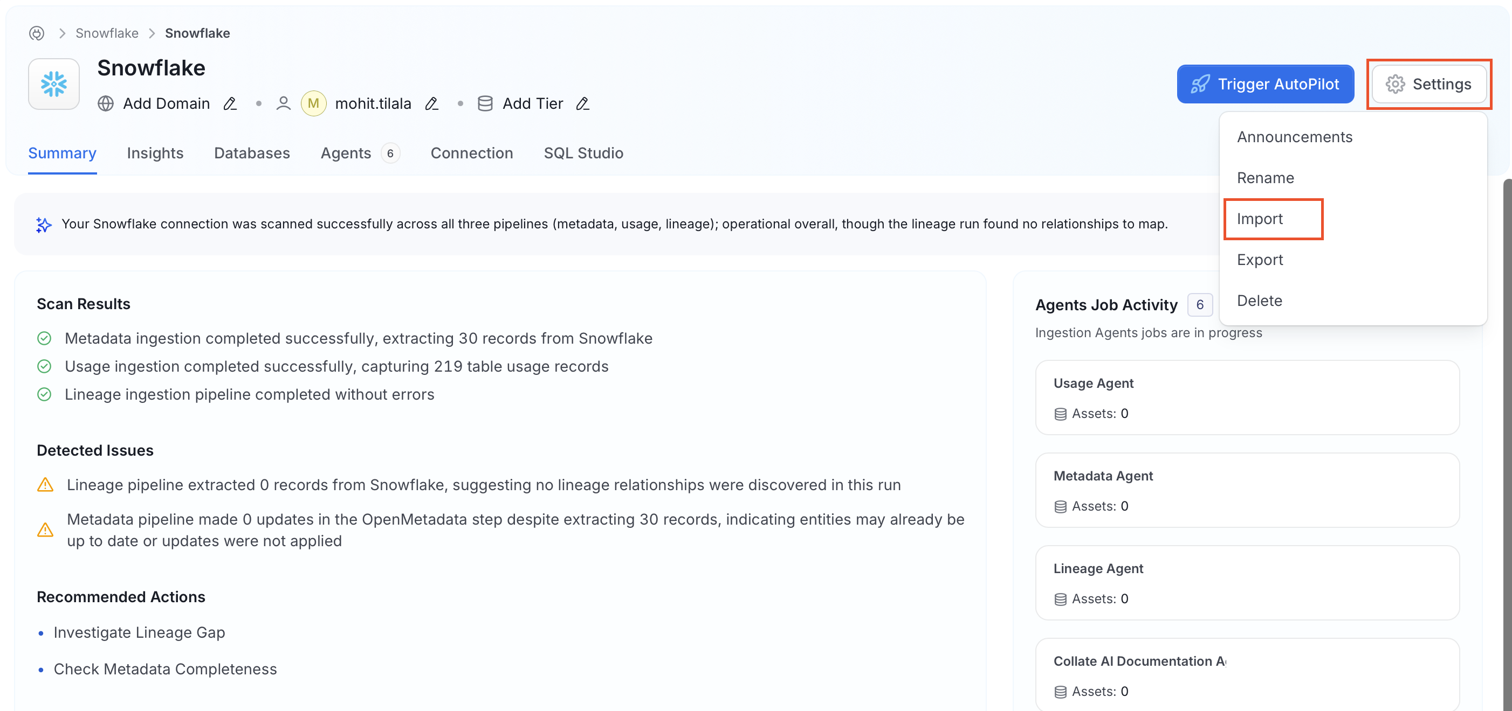
Task: Click the M avatar for mohit.tilala
Action: [x=313, y=104]
